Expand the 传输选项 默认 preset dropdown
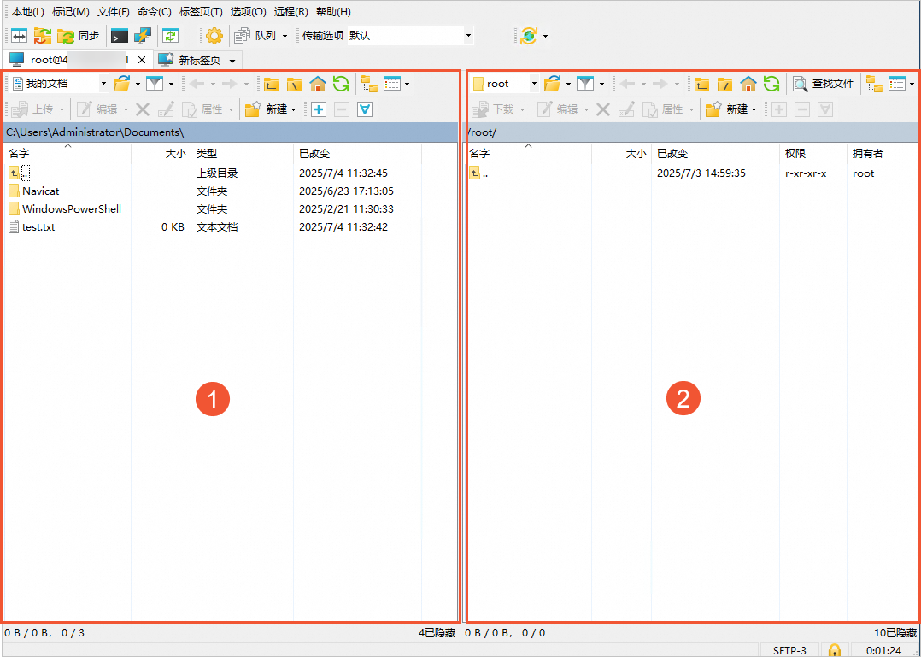Image resolution: width=921 pixels, height=657 pixels. 468,36
